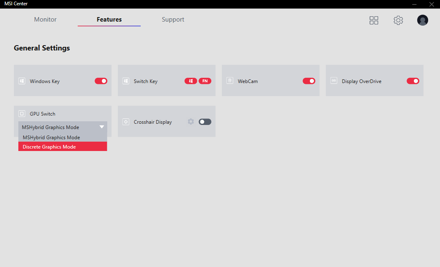Click the MSI Center window title

(16, 4)
